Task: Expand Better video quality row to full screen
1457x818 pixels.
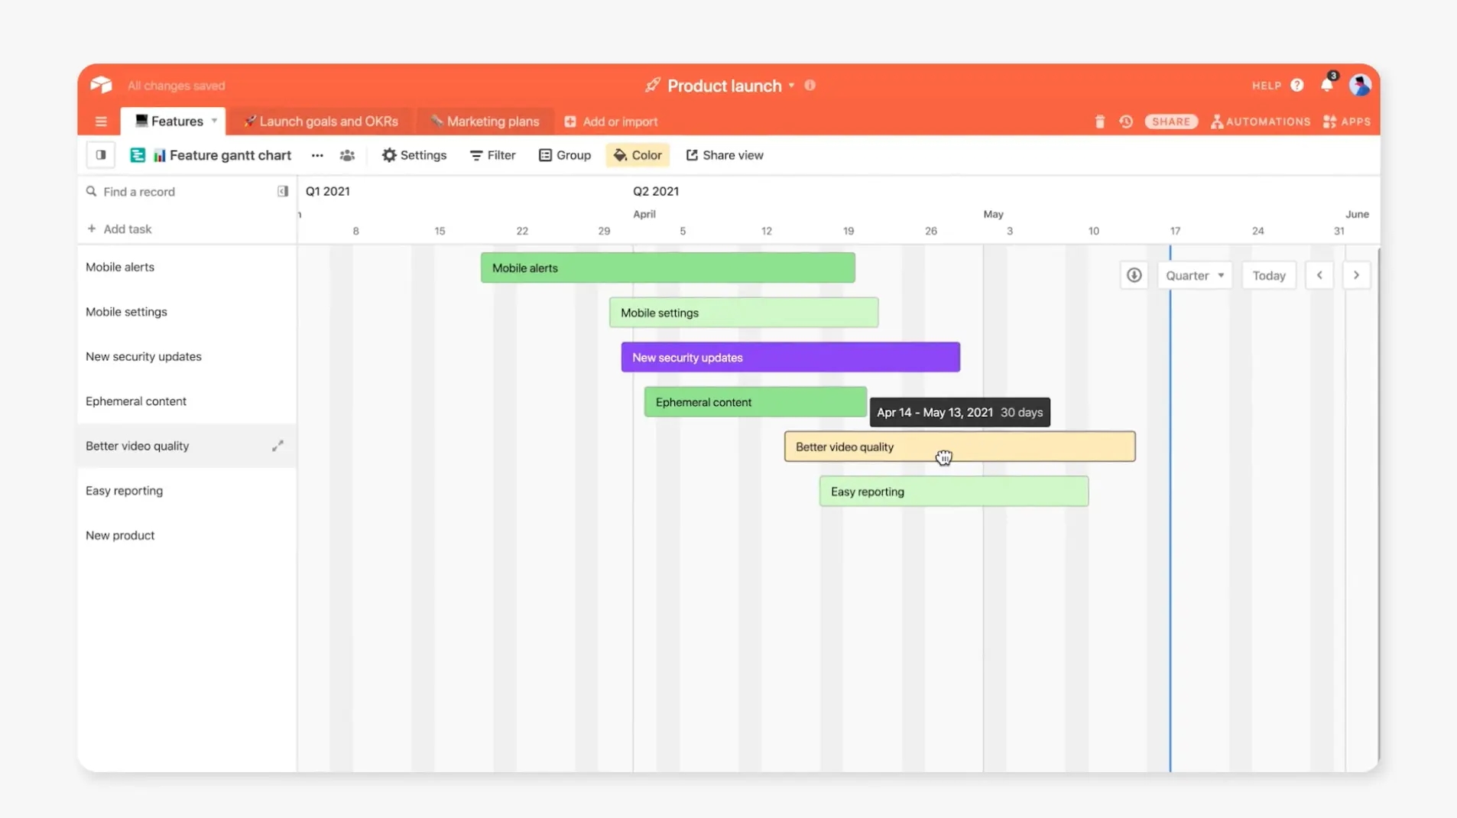Action: point(278,446)
